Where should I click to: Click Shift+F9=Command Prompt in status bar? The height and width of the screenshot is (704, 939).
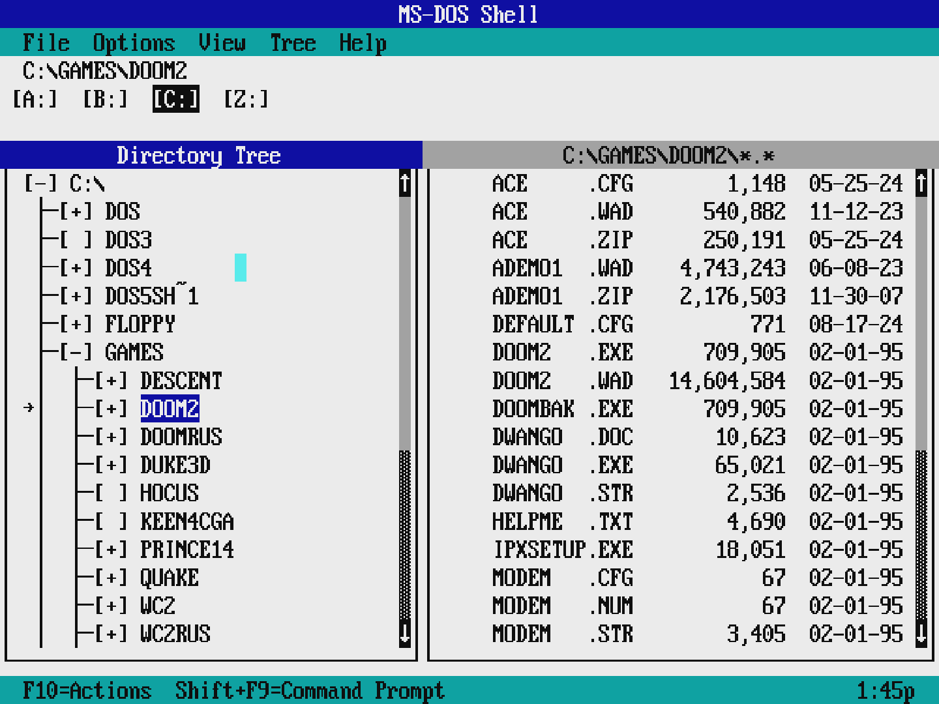310,690
